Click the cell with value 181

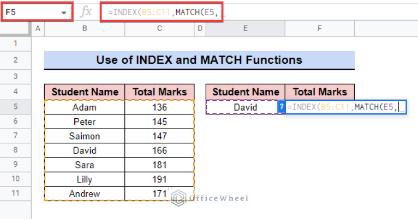(159, 165)
